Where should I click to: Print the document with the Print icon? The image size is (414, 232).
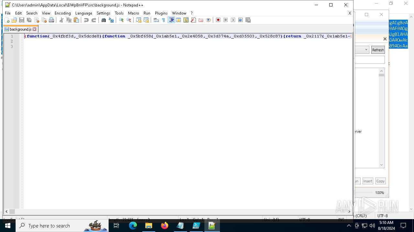coord(51,20)
